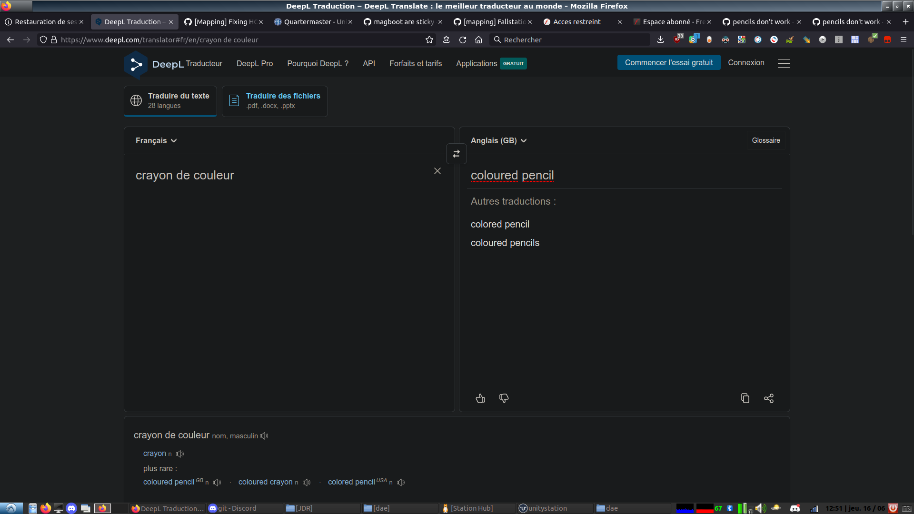The width and height of the screenshot is (914, 514).
Task: Clear source text with X icon
Action: pyautogui.click(x=437, y=171)
